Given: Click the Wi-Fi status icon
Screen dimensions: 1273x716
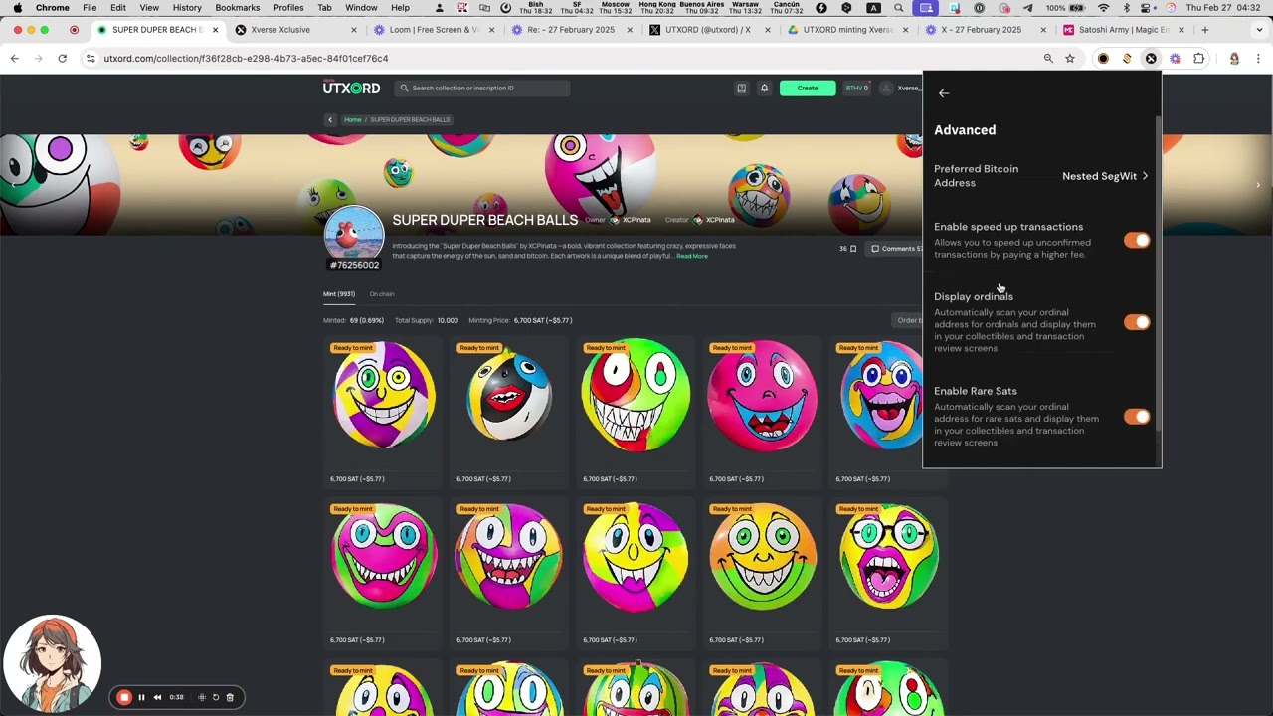Looking at the screenshot, I should [x=1103, y=8].
